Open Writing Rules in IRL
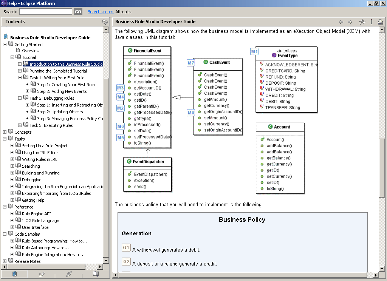The height and width of the screenshot is (281, 387). point(39,159)
